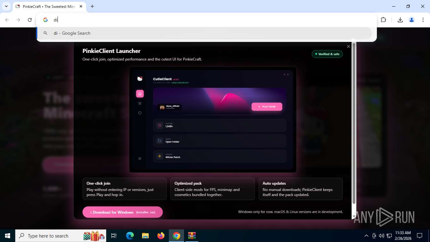Close the PinkieCraft browser tab
The width and height of the screenshot is (430, 242).
coord(81,6)
